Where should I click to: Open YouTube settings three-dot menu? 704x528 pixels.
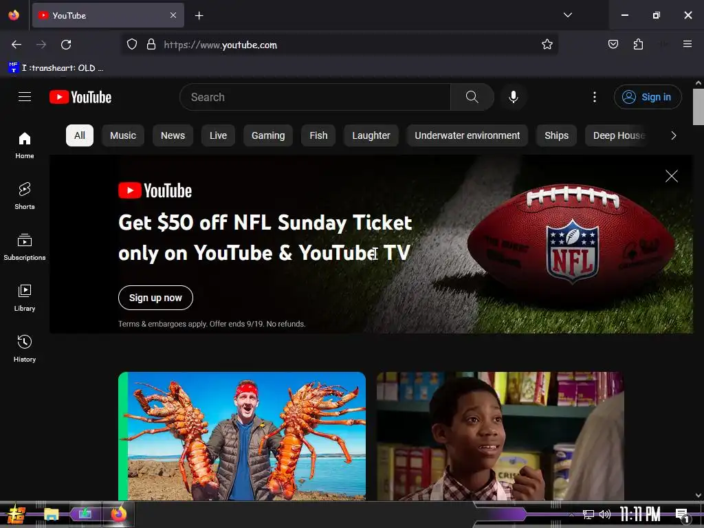tap(595, 97)
